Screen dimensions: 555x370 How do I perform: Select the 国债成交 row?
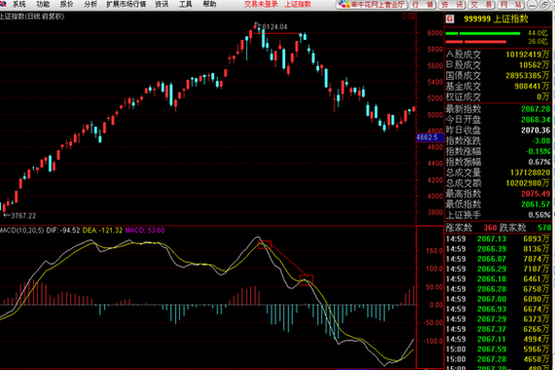(x=498, y=75)
